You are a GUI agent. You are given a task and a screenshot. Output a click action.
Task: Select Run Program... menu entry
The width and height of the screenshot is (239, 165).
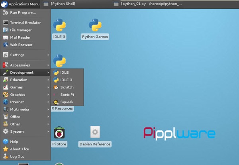(25, 12)
